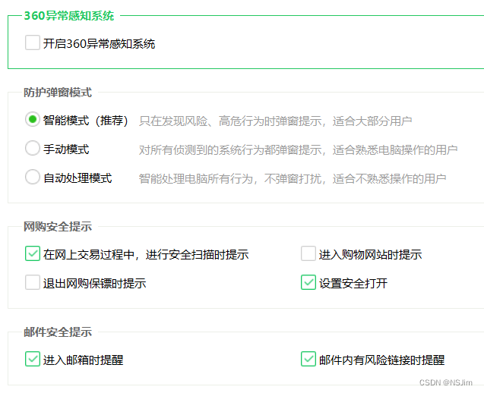Select the 手动模式 radio button
Viewport: 484px width, 393px height.
(x=33, y=148)
